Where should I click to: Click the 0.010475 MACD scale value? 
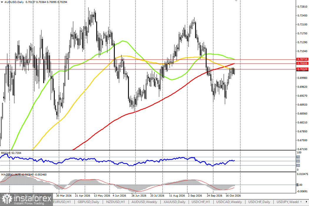pyautogui.click(x=303, y=174)
